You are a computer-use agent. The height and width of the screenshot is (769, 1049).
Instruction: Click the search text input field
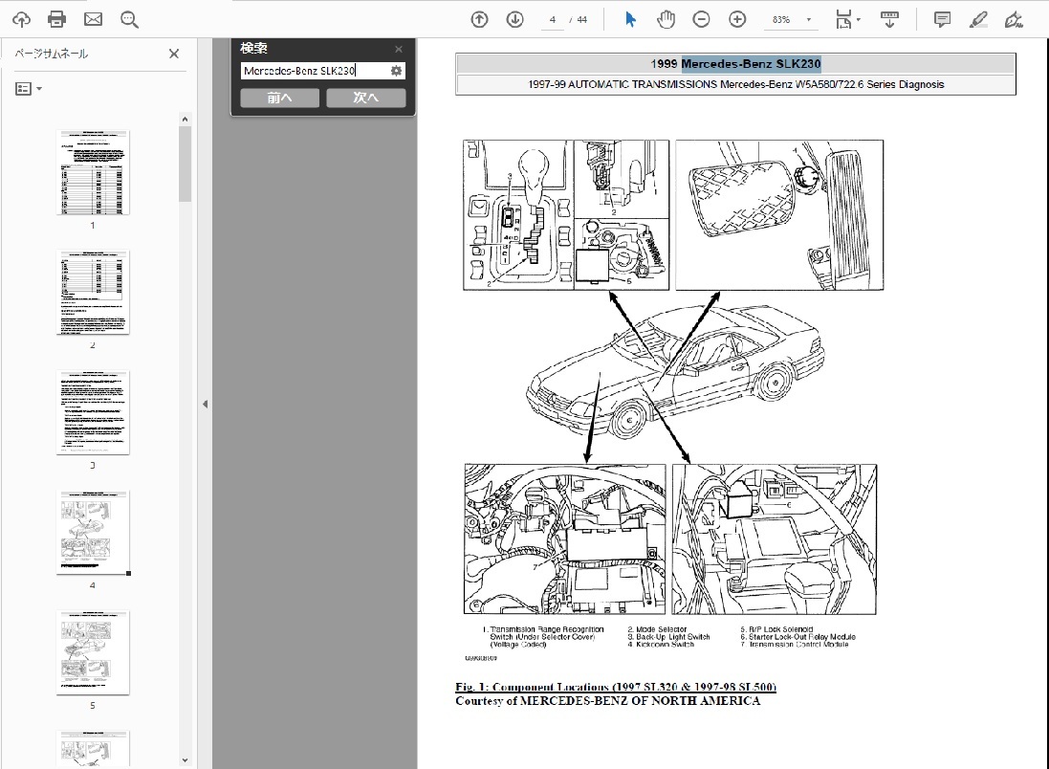(314, 71)
